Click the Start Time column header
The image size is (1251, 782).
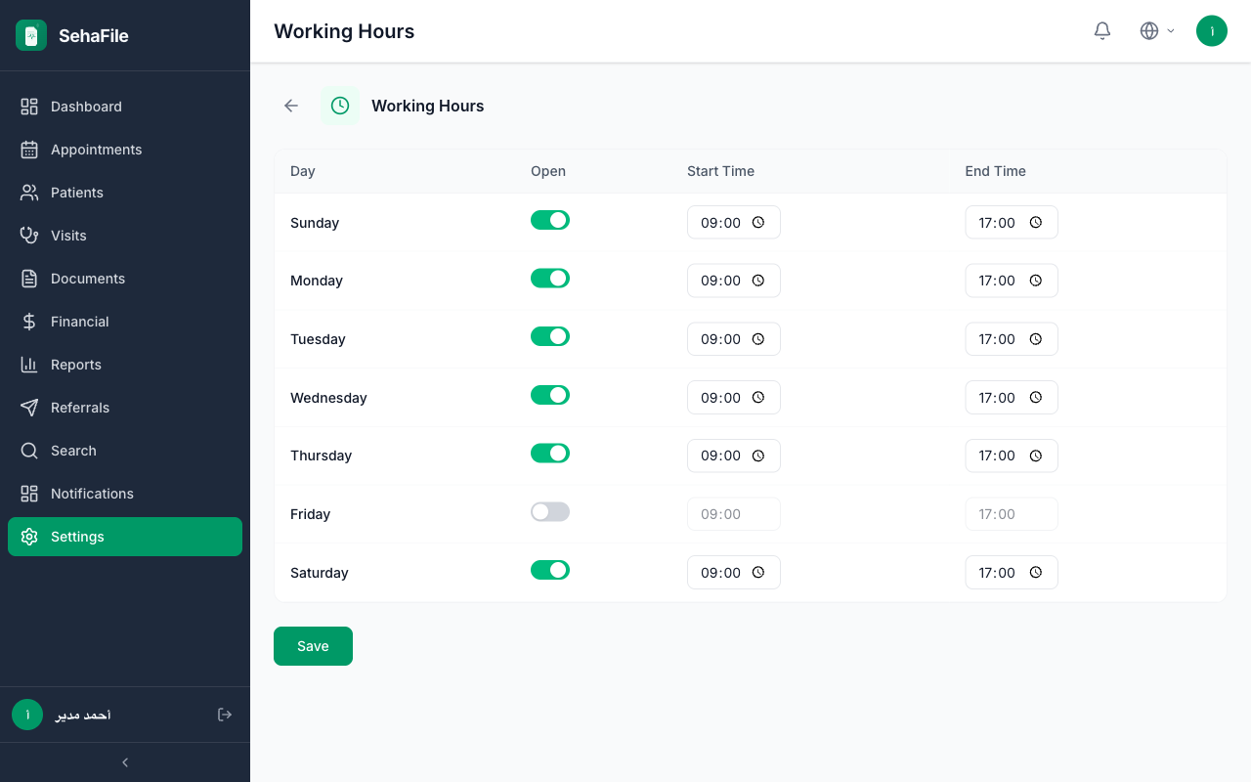pos(720,171)
